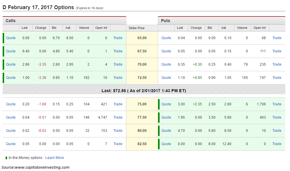Open Quote link for 67.50 strike call
Screen dimensions: 290x171
(11, 51)
